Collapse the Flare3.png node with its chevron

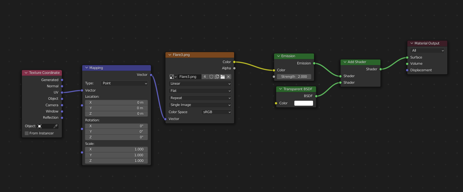[170, 55]
